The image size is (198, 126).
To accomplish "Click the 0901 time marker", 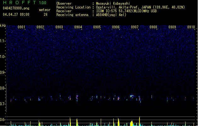I will tap(21, 27).
